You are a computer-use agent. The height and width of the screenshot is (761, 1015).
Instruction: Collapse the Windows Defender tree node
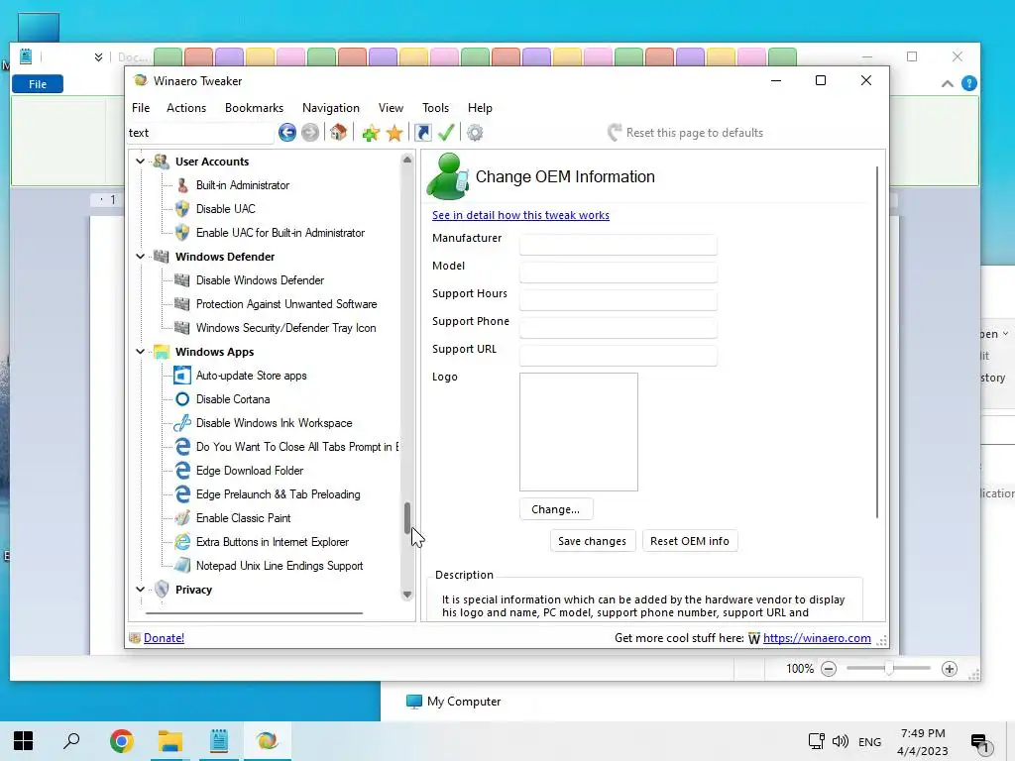coord(140,257)
